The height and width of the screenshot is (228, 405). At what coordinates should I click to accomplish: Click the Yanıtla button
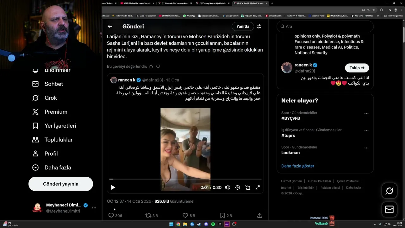[x=243, y=27]
